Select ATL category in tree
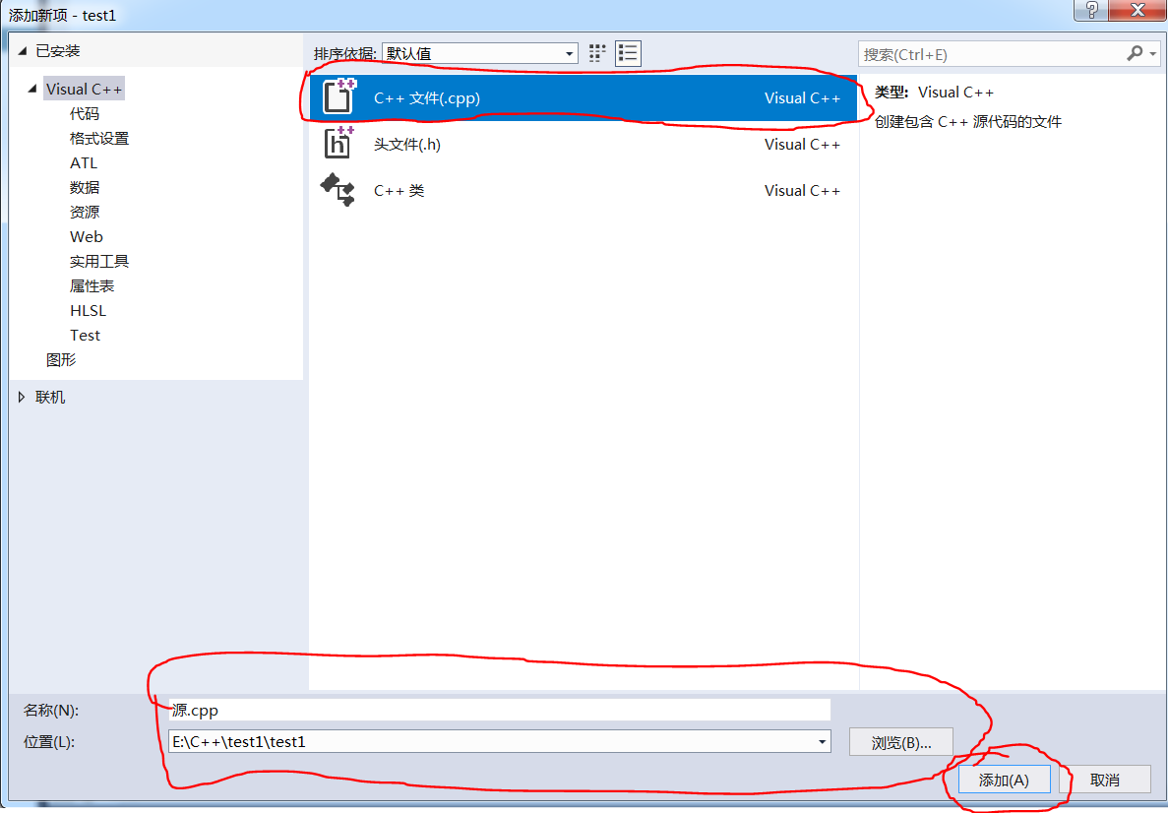 click(84, 163)
